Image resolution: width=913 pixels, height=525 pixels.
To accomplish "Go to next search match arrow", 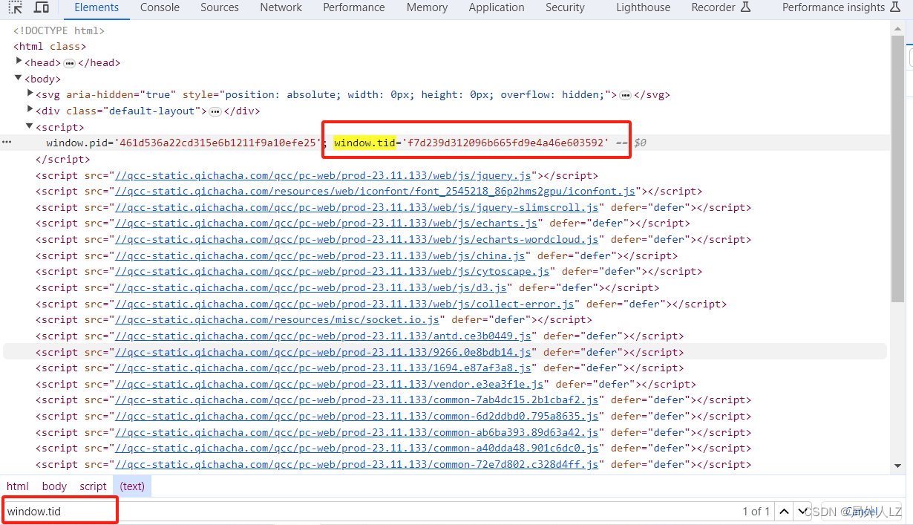I will point(802,512).
